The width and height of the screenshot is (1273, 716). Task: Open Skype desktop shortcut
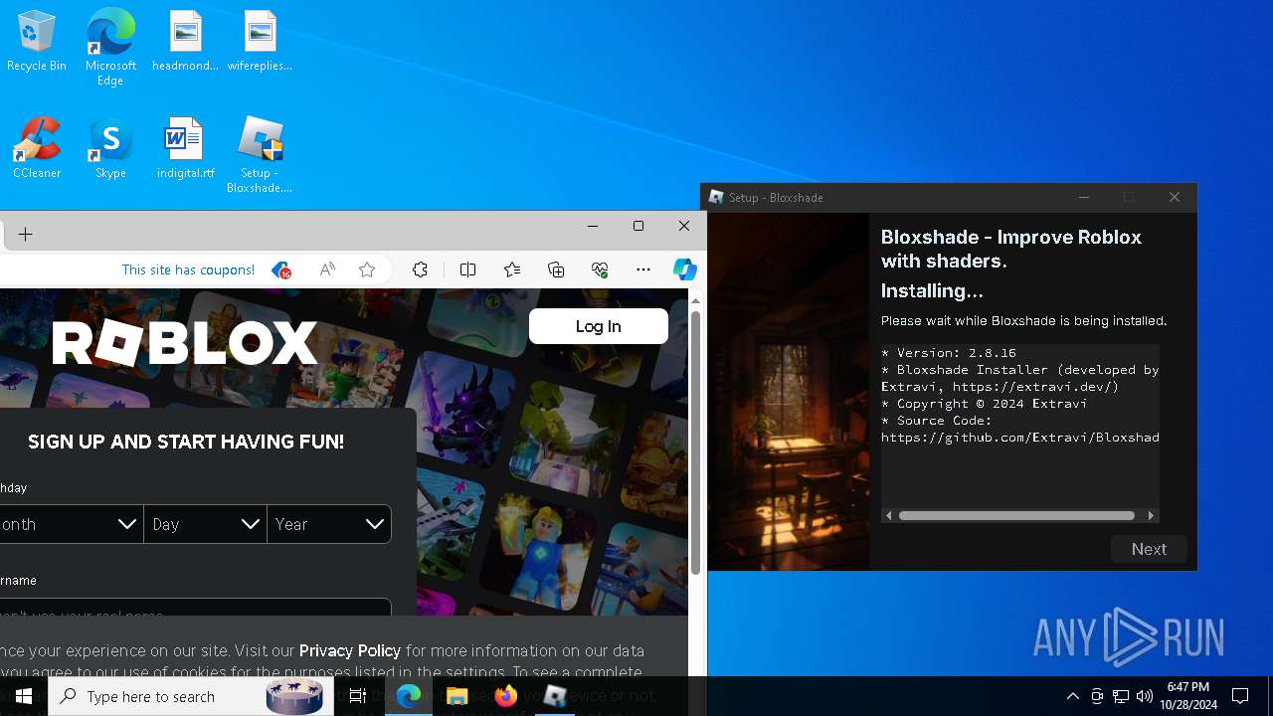point(110,149)
